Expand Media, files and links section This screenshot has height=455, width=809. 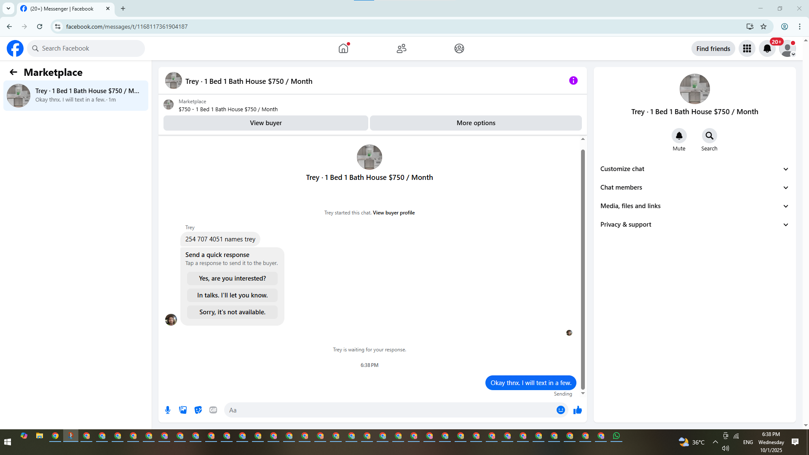695,206
